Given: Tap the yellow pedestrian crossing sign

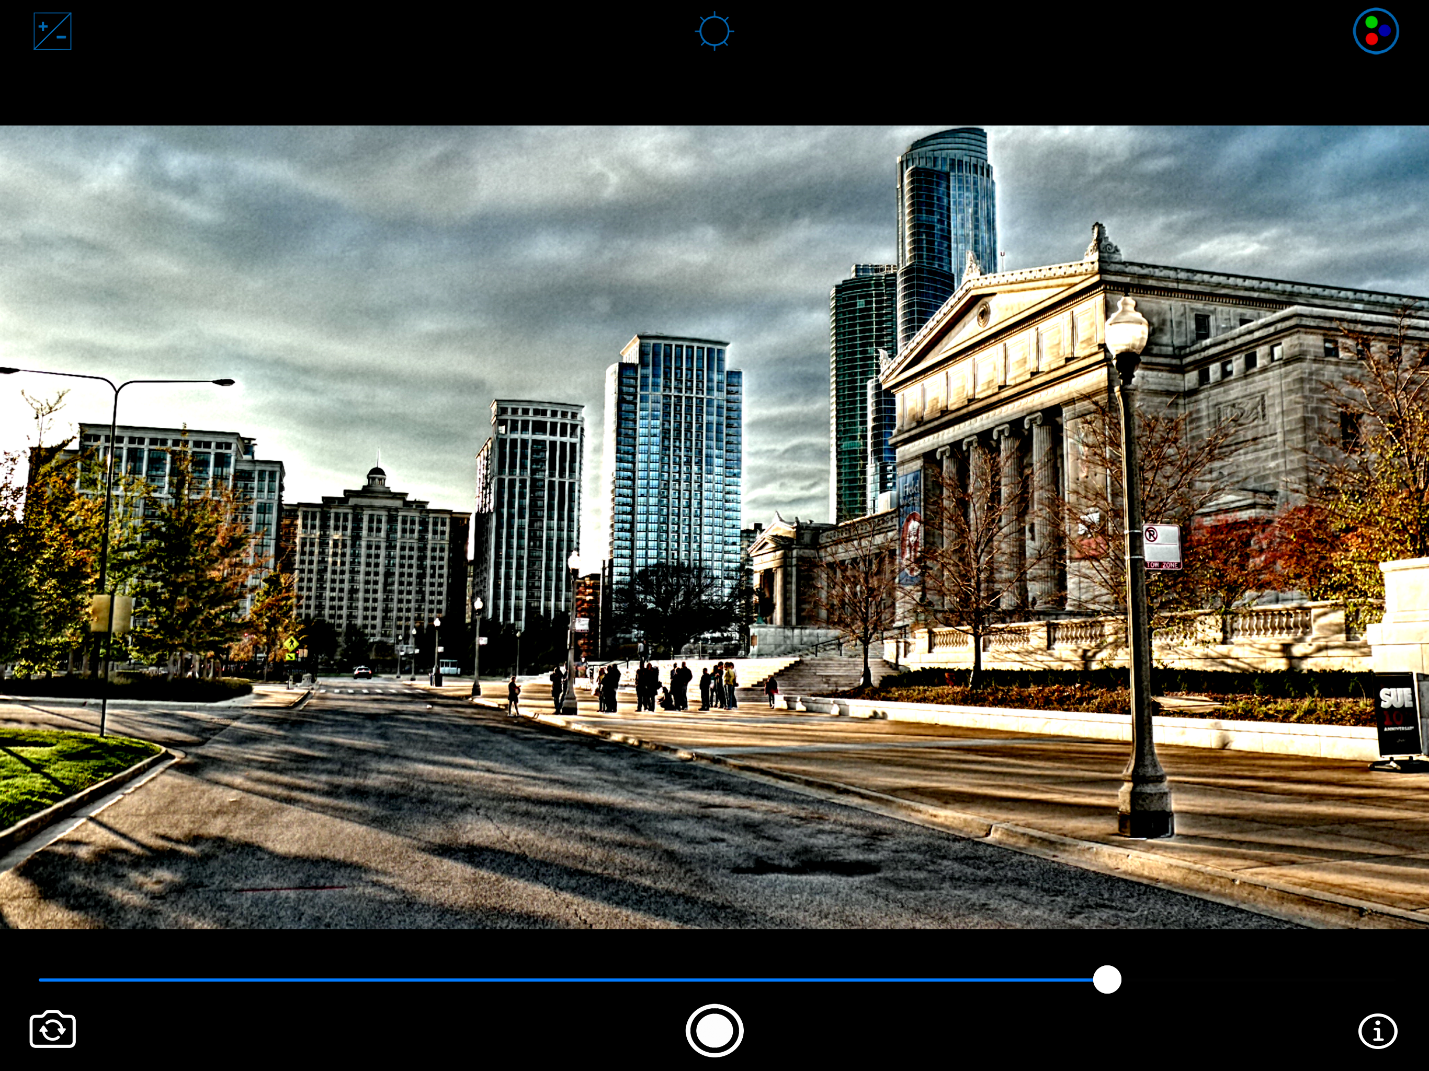Looking at the screenshot, I should pyautogui.click(x=291, y=644).
